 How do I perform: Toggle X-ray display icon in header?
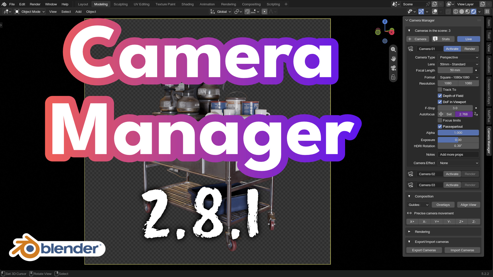[448, 12]
